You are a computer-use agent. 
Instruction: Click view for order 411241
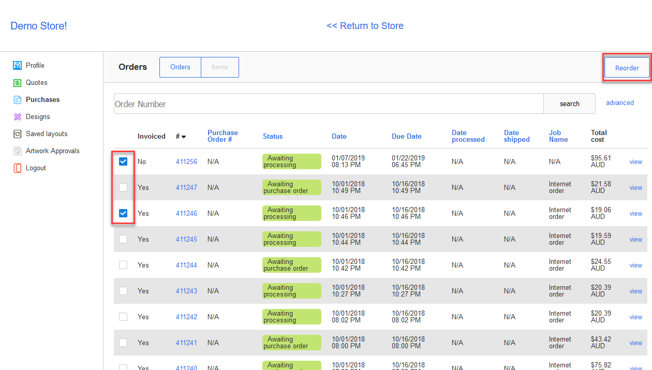636,343
